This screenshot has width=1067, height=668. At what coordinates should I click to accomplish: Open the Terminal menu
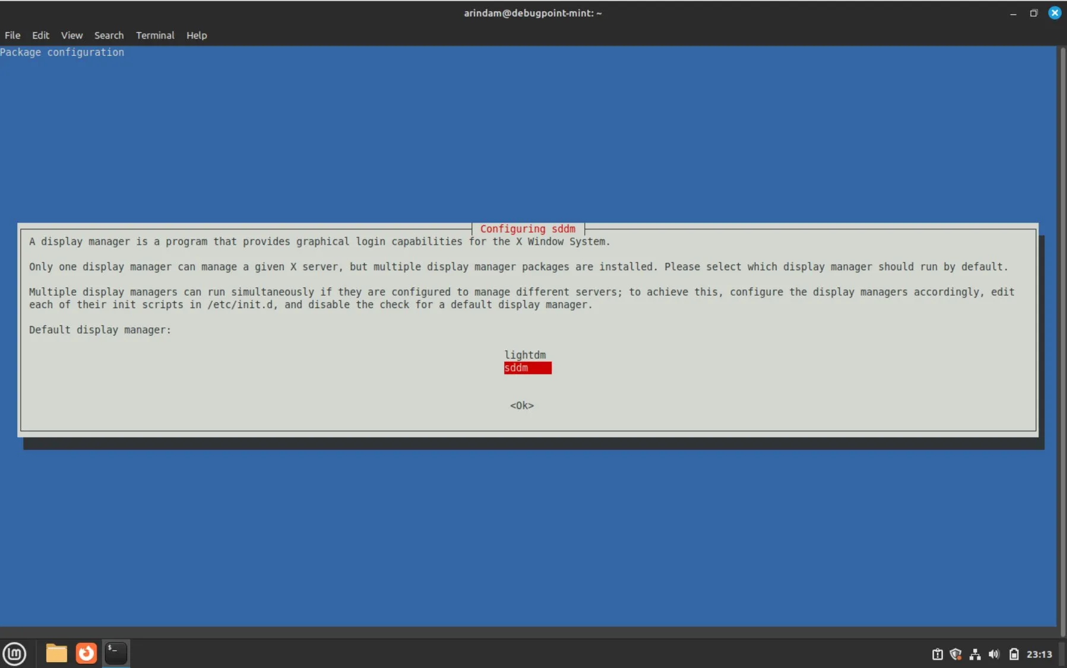click(154, 35)
